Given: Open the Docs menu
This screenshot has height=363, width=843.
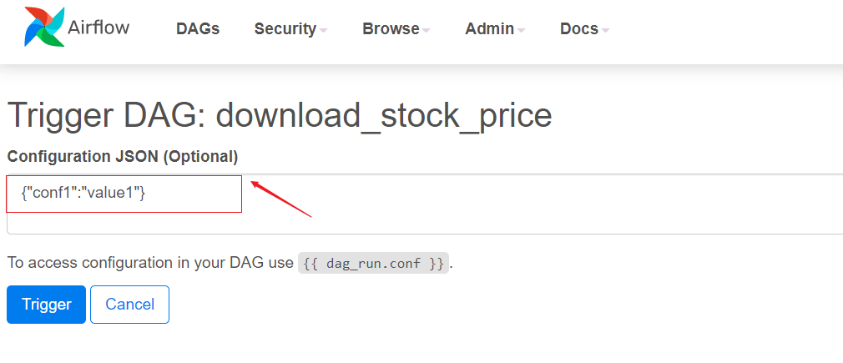Looking at the screenshot, I should tap(579, 28).
